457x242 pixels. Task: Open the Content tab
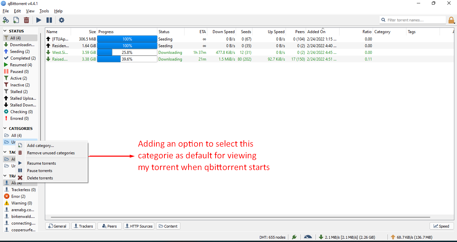coord(168,226)
